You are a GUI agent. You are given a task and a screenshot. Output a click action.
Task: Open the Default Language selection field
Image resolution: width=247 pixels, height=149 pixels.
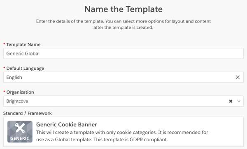click(x=123, y=77)
